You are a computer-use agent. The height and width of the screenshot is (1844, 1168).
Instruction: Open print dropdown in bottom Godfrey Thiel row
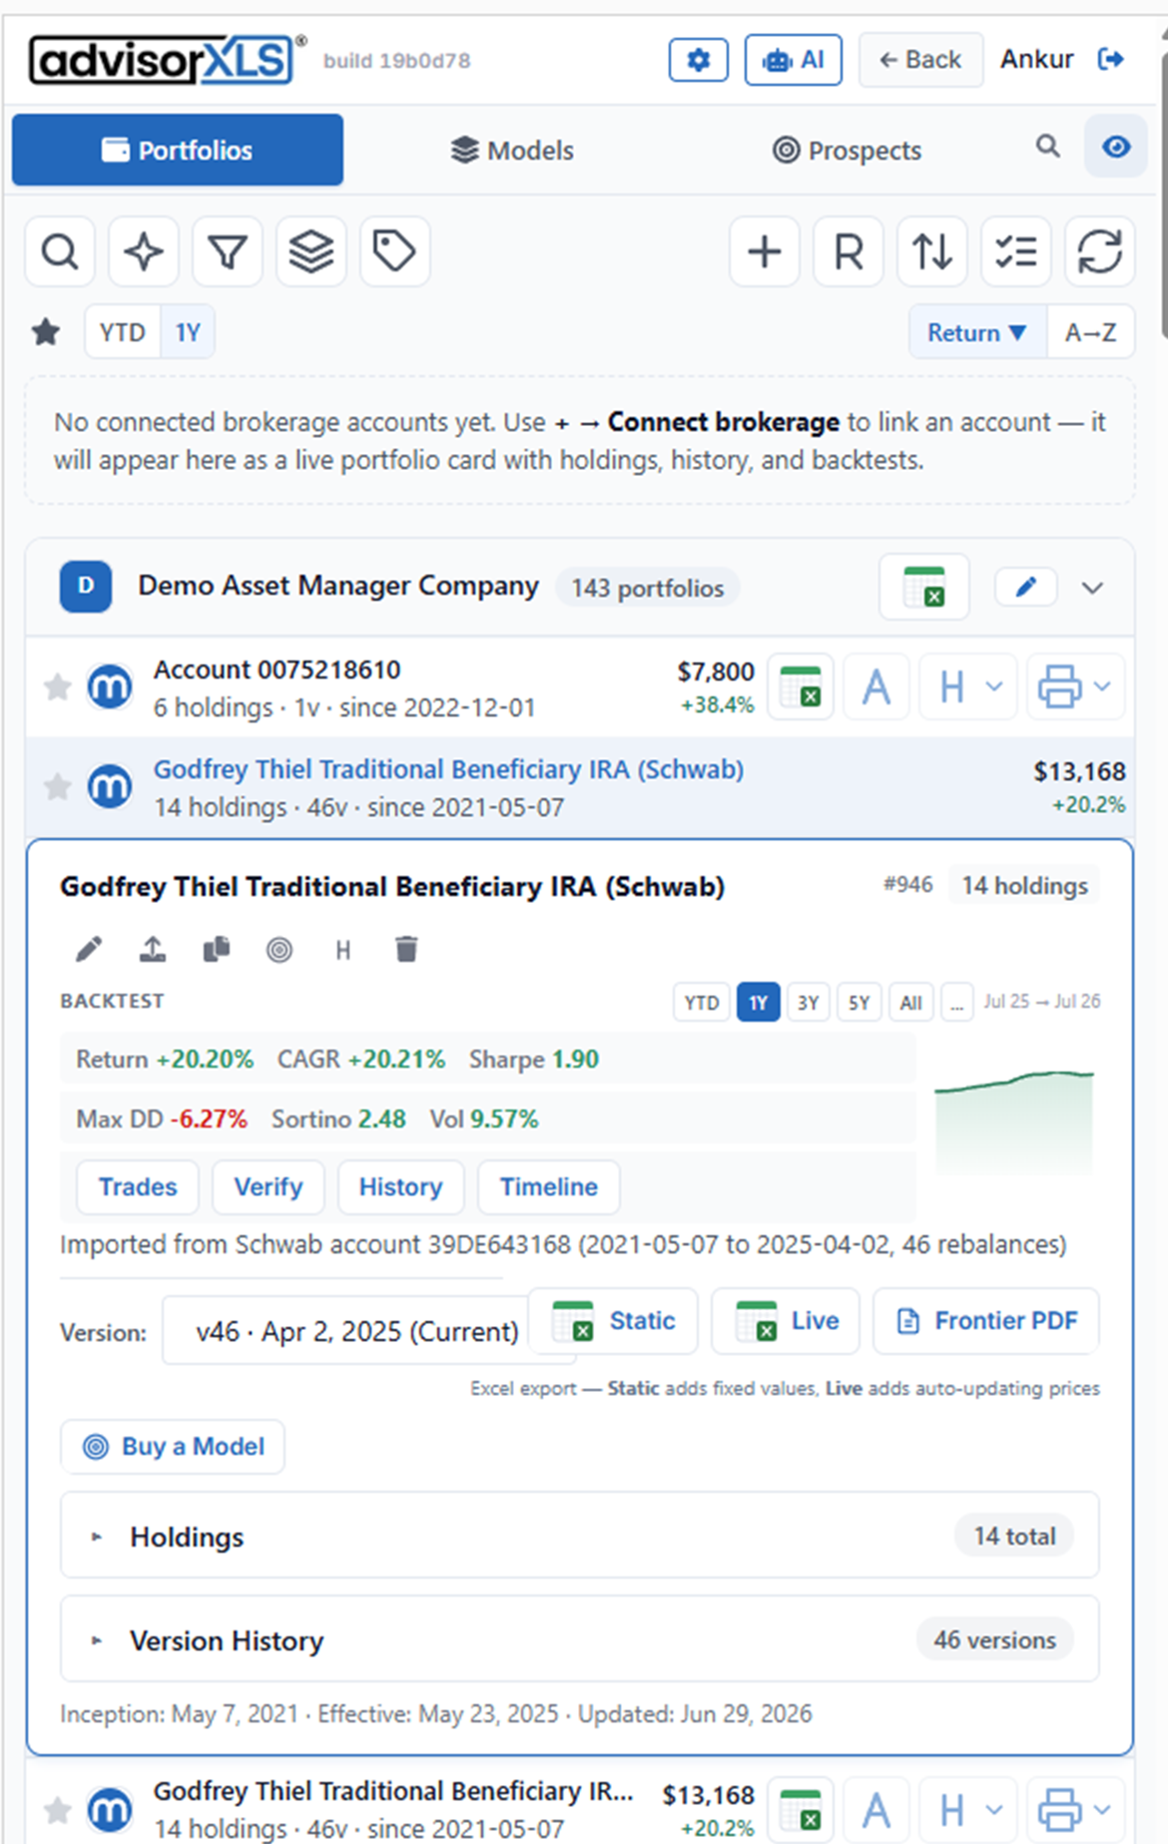coord(1075,1809)
